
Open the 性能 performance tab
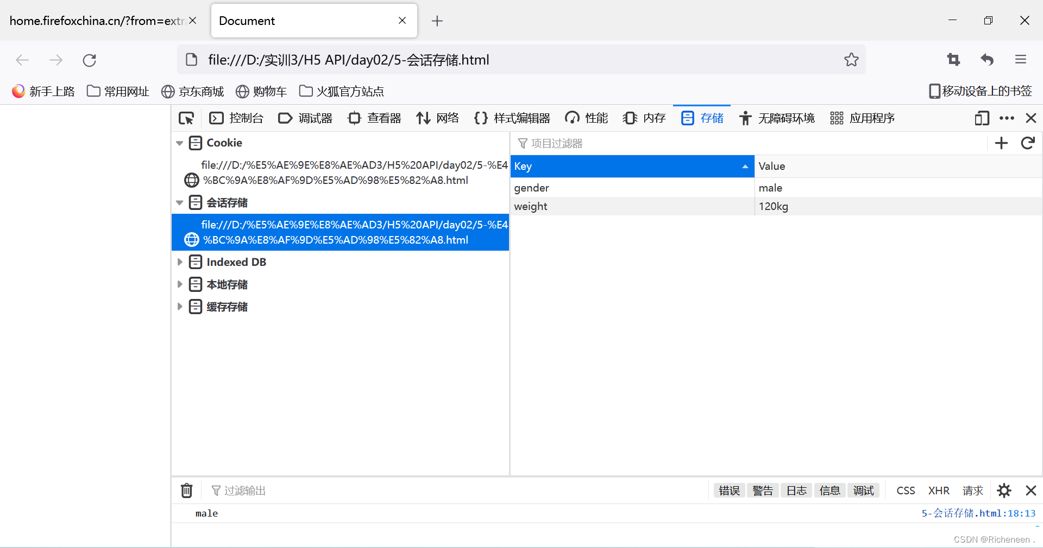[x=586, y=118]
